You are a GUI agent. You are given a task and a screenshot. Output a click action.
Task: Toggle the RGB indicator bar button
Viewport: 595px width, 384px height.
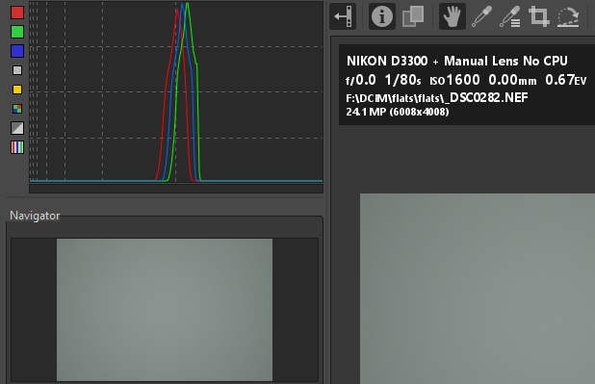[17, 147]
